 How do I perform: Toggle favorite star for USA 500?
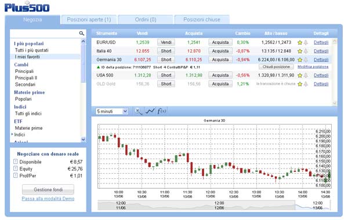pyautogui.click(x=300, y=75)
